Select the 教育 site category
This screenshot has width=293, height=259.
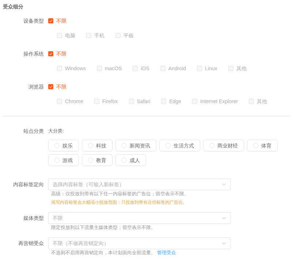(x=97, y=160)
